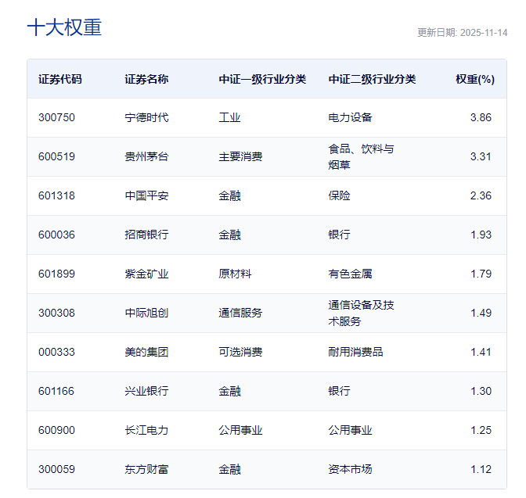This screenshot has height=498, width=526.
Task: Click the 电力设备 cell
Action: (350, 117)
